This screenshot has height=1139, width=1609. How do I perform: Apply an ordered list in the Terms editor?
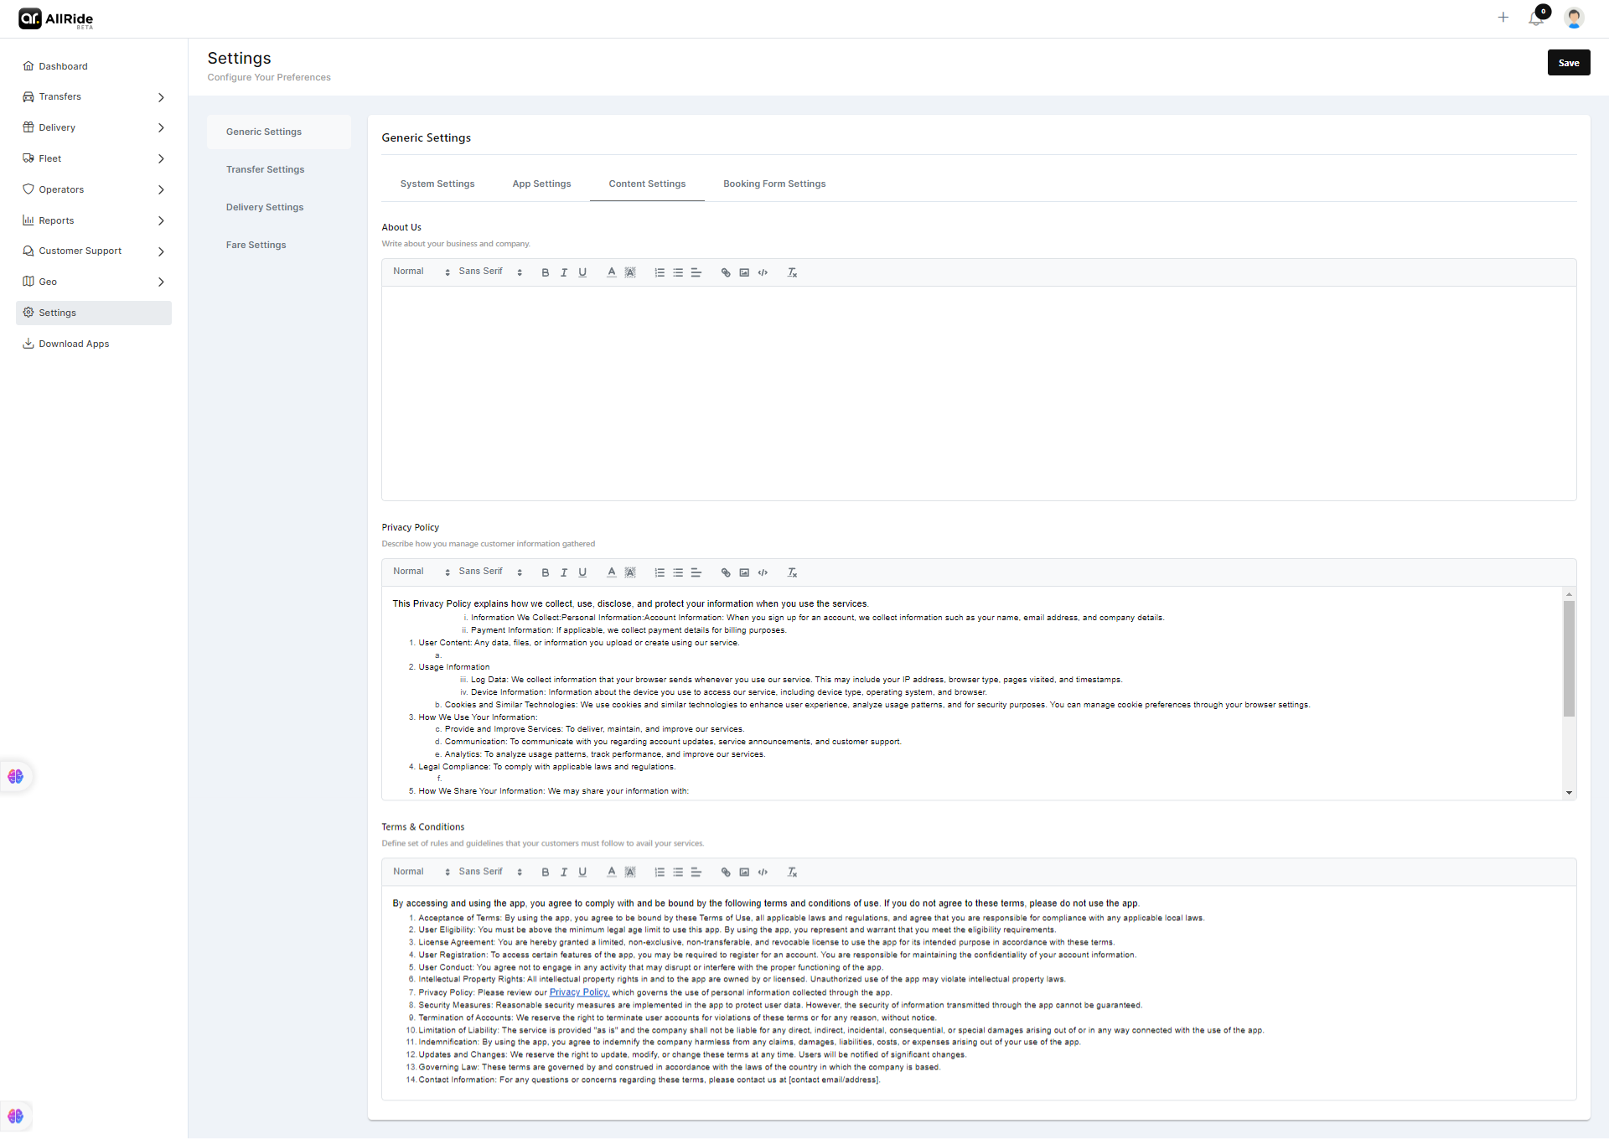(660, 872)
